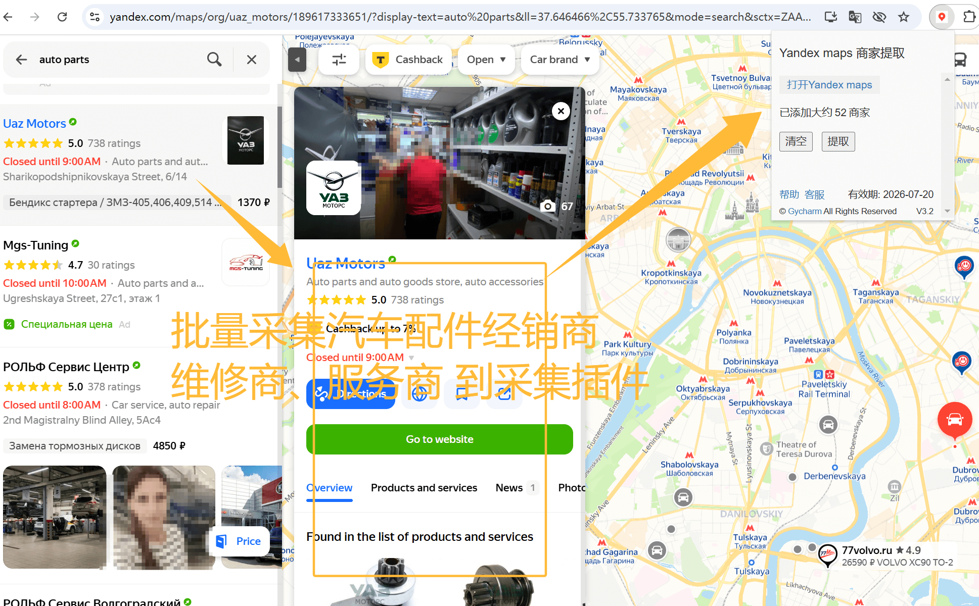Click the auto parts search field

point(119,60)
